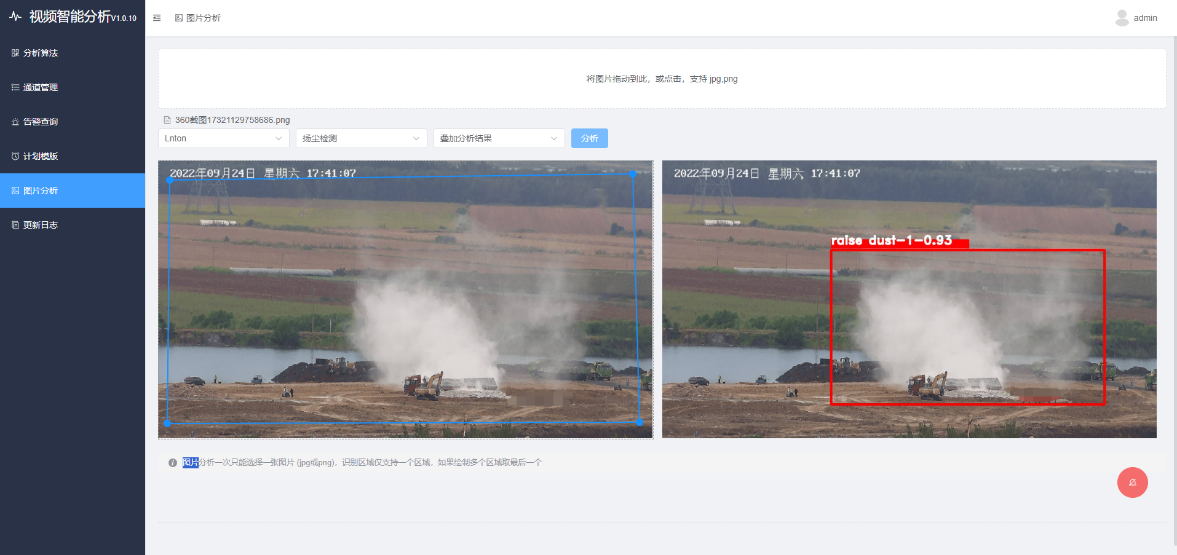The height and width of the screenshot is (555, 1177).
Task: Click the bottom-right region handle point
Action: click(x=640, y=422)
